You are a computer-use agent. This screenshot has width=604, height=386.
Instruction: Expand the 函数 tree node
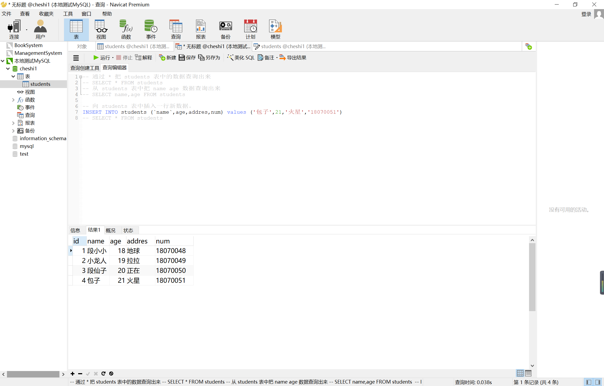click(x=13, y=100)
